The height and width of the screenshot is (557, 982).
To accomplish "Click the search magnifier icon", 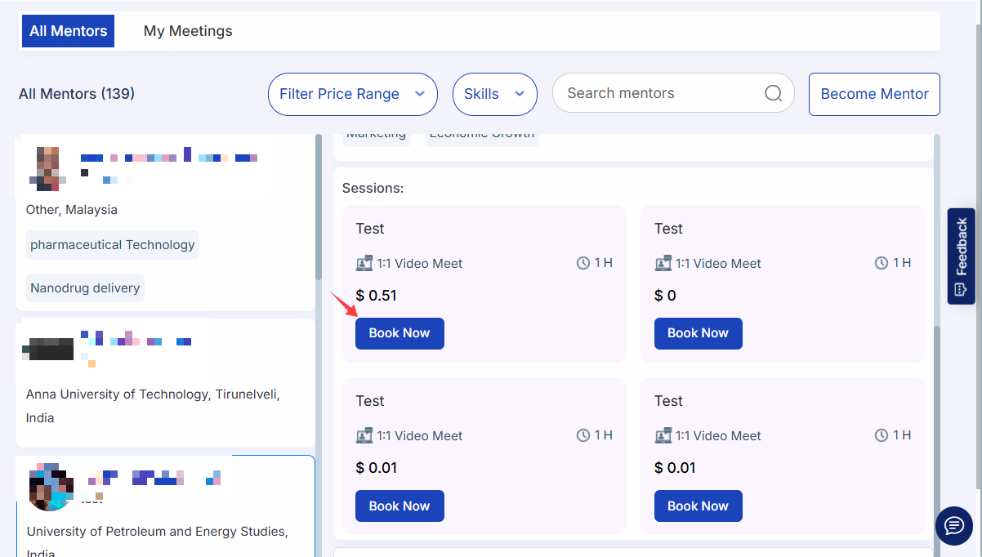I will 773,93.
